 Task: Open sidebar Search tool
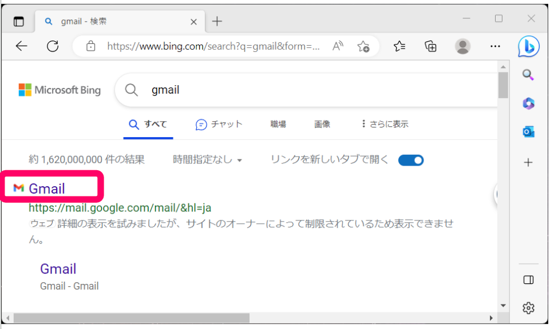click(528, 75)
